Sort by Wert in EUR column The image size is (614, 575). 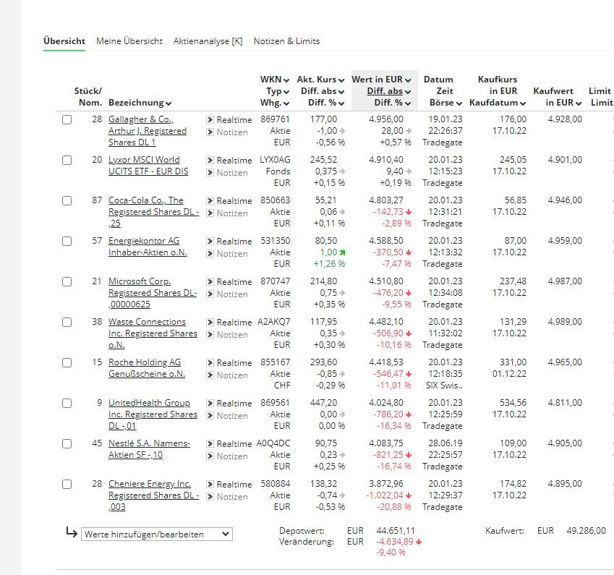381,80
